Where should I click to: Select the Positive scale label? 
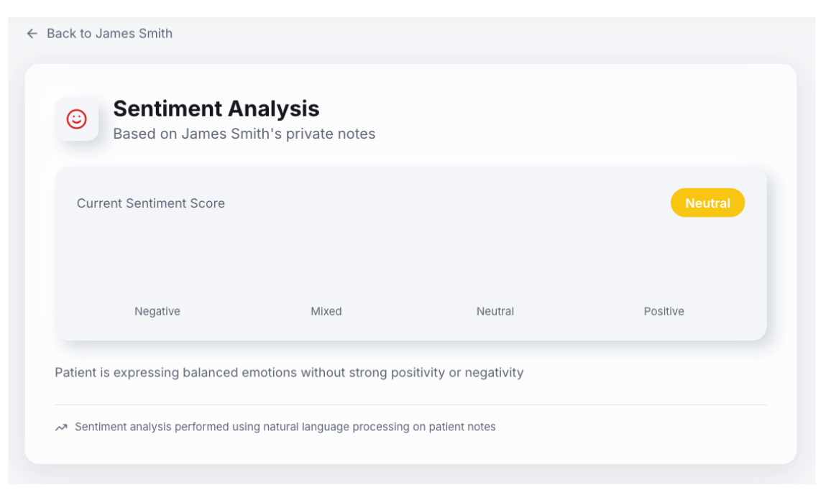(664, 312)
